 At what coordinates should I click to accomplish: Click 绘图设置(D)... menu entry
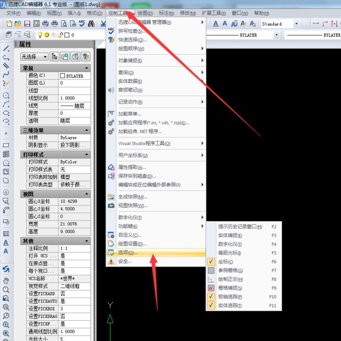tap(132, 244)
